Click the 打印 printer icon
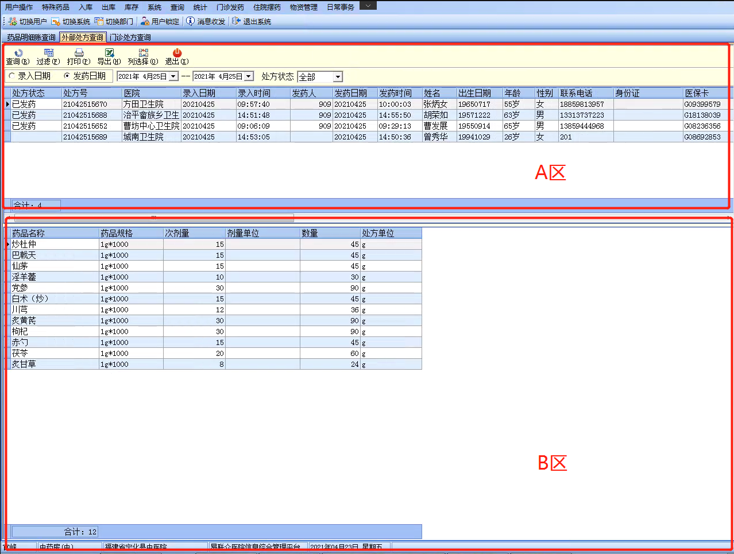The image size is (734, 554). 79,53
